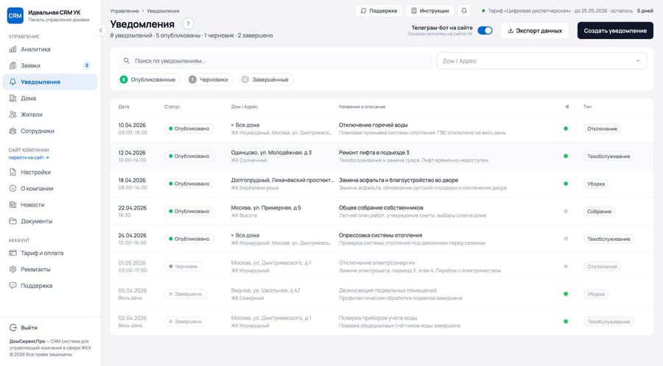The width and height of the screenshot is (663, 366).
Task: Click the Telegram column header icon
Action: tap(566, 107)
